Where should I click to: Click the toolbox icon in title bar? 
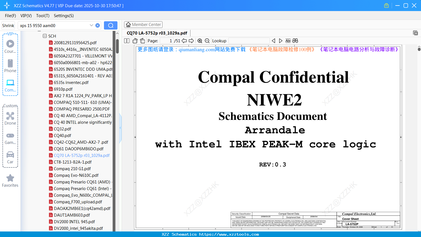pyautogui.click(x=386, y=6)
